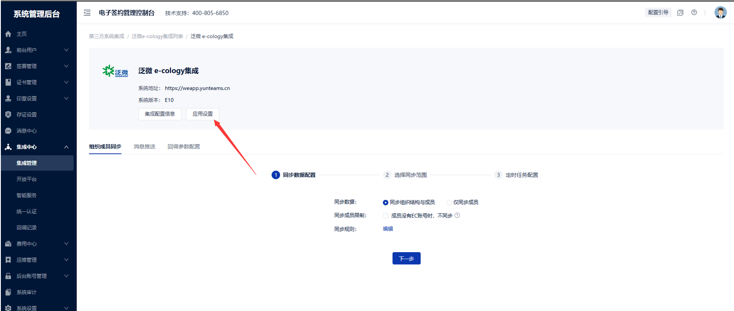Viewport: 734px width, 311px height.
Task: Click step 2 选择同步范围
Action: [405, 175]
